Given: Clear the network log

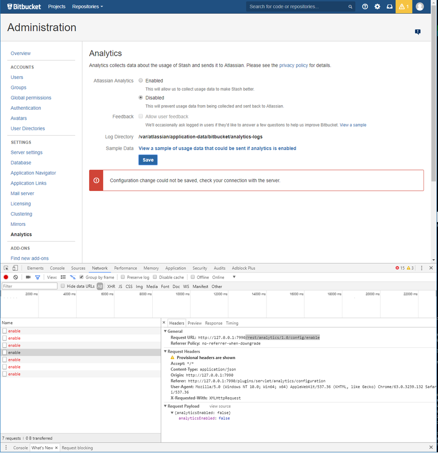Looking at the screenshot, I should (15, 277).
